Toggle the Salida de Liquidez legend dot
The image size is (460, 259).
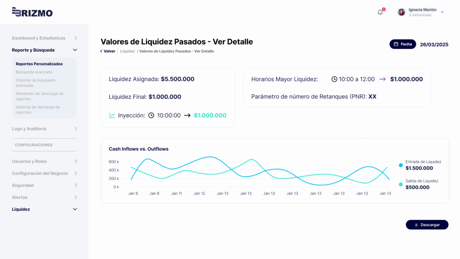point(400,184)
